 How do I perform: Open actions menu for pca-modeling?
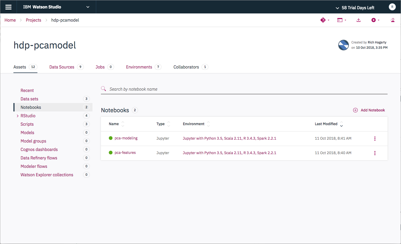coord(375,139)
